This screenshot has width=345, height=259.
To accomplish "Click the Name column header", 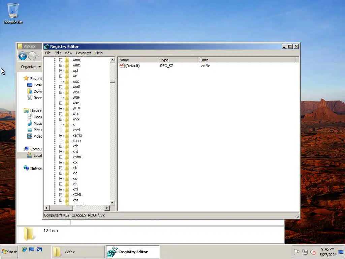I will click(138, 60).
